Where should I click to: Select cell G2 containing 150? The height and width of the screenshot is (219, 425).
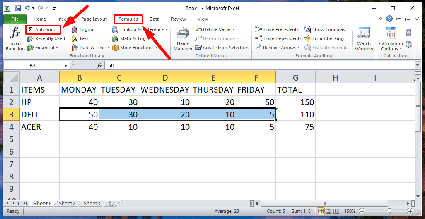click(295, 102)
